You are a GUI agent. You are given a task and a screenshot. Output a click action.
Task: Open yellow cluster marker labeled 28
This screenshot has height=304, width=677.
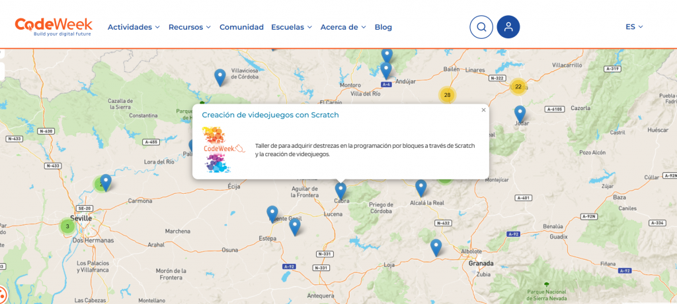pos(448,95)
